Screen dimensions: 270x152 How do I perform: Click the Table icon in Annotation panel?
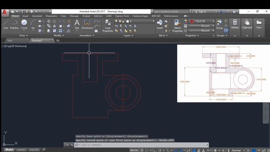[96, 31]
